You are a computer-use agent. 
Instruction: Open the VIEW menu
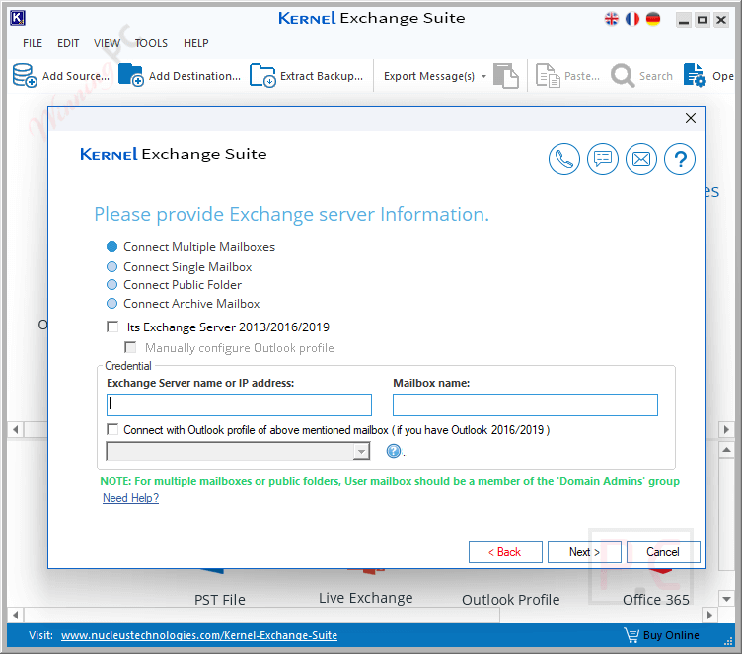click(x=107, y=43)
